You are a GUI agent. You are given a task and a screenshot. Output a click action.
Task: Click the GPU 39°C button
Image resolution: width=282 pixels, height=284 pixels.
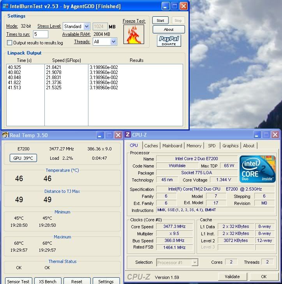(23, 158)
